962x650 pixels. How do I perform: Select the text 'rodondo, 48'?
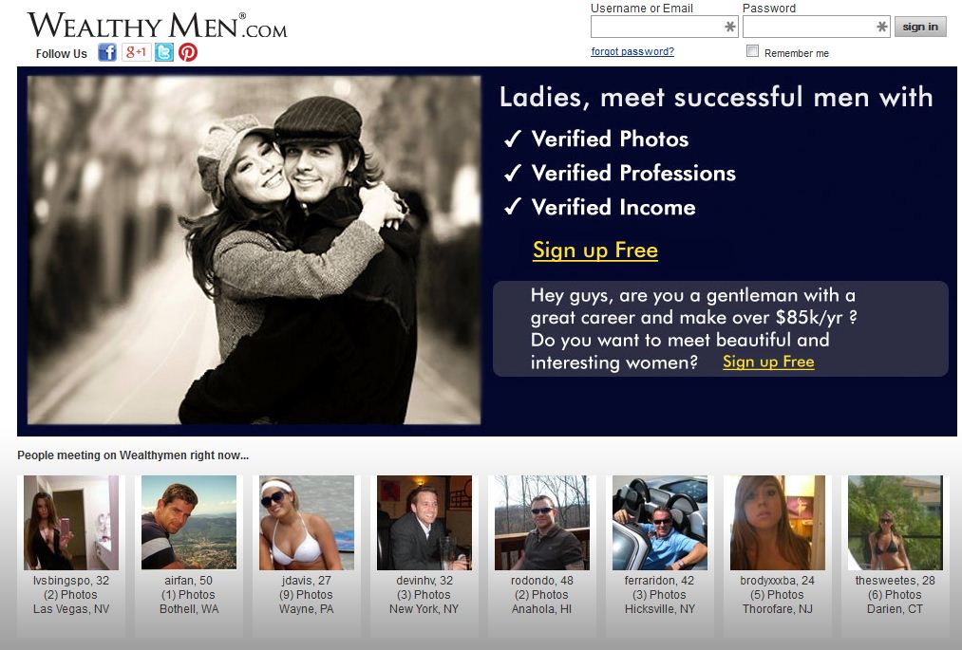coord(541,580)
